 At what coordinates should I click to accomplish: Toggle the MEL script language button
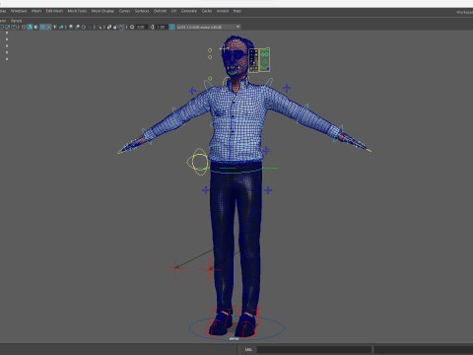pyautogui.click(x=248, y=350)
